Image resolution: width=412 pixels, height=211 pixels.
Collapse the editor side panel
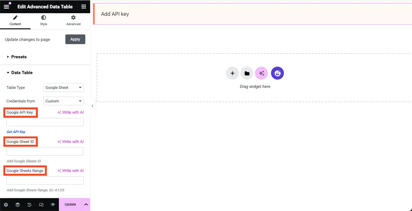click(x=93, y=106)
